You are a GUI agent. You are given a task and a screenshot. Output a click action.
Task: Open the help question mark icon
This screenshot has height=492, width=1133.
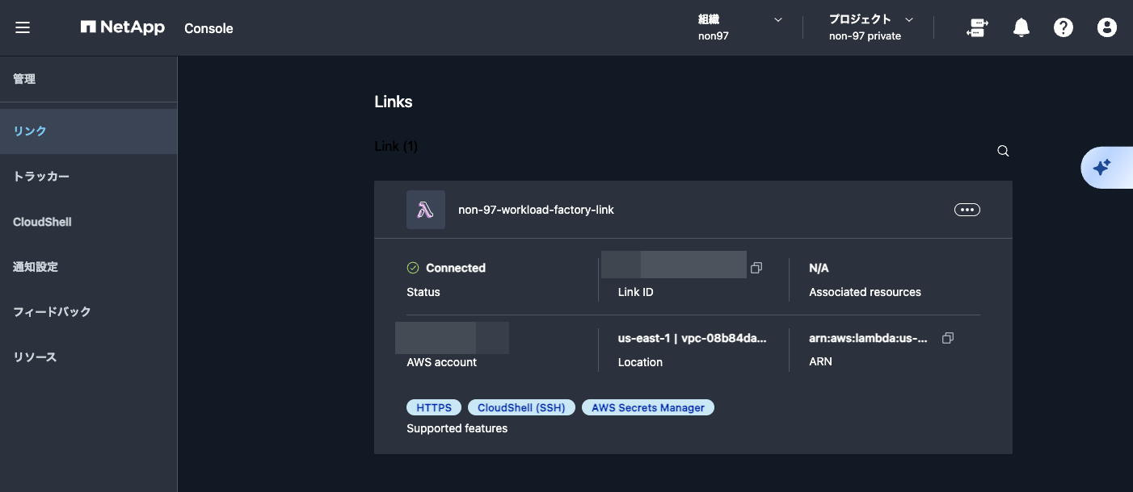1064,27
